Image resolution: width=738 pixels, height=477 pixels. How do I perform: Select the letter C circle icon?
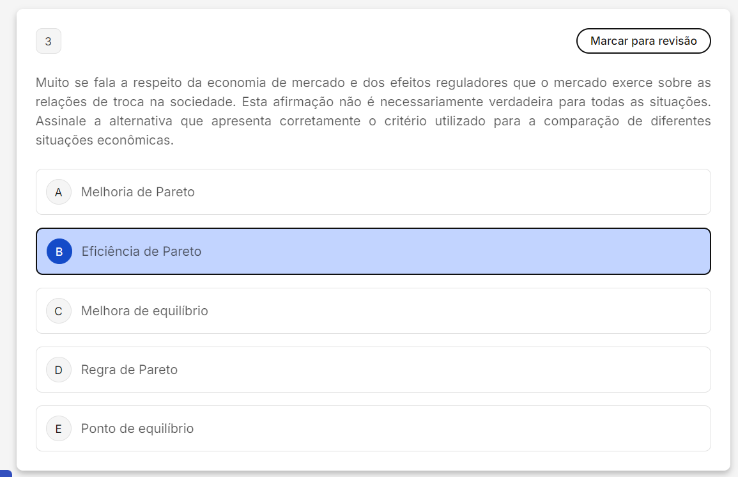[x=59, y=311]
